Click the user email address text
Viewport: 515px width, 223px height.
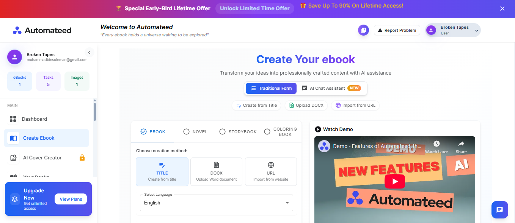[x=57, y=60]
